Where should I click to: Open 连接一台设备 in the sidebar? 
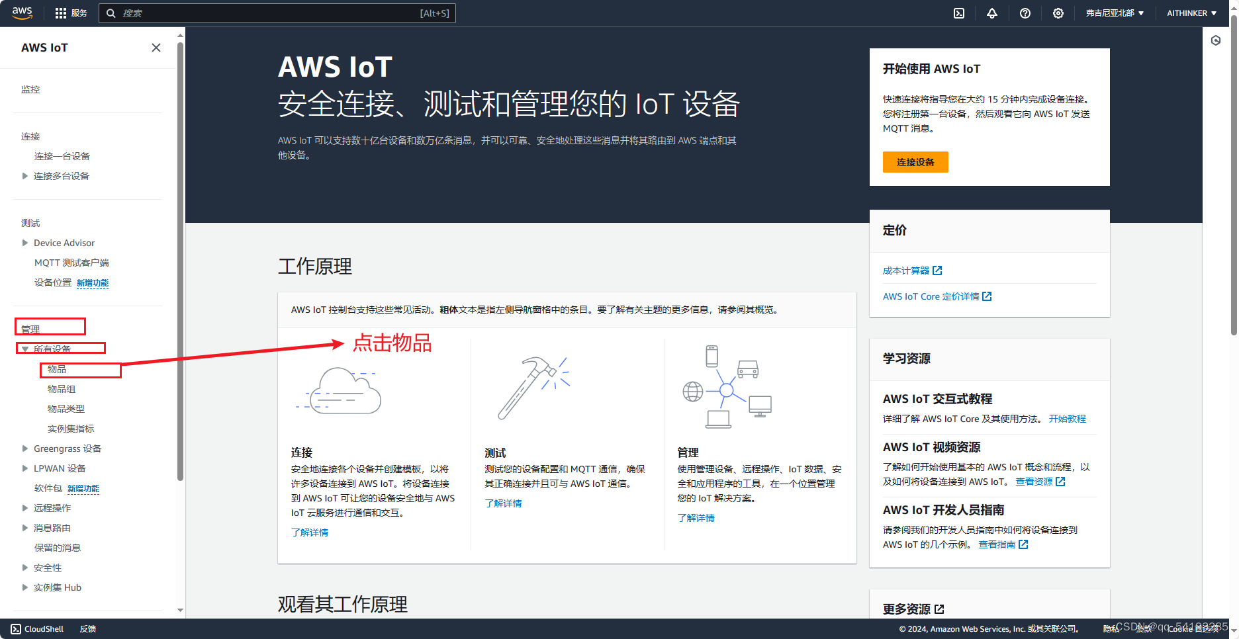[62, 156]
